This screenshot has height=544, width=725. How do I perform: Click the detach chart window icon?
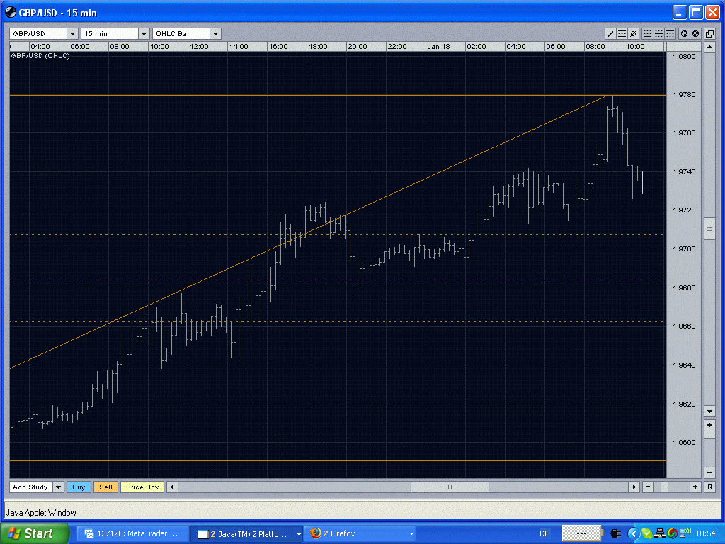click(709, 34)
